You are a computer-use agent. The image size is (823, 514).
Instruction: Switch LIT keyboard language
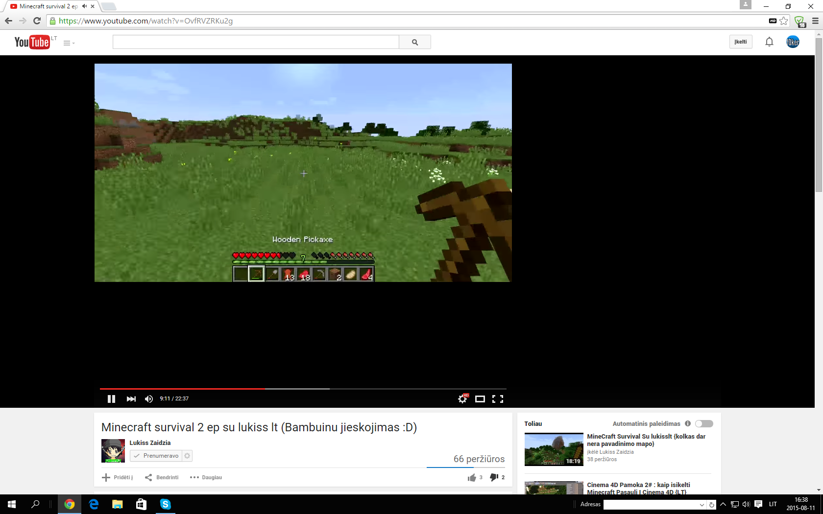pyautogui.click(x=773, y=504)
